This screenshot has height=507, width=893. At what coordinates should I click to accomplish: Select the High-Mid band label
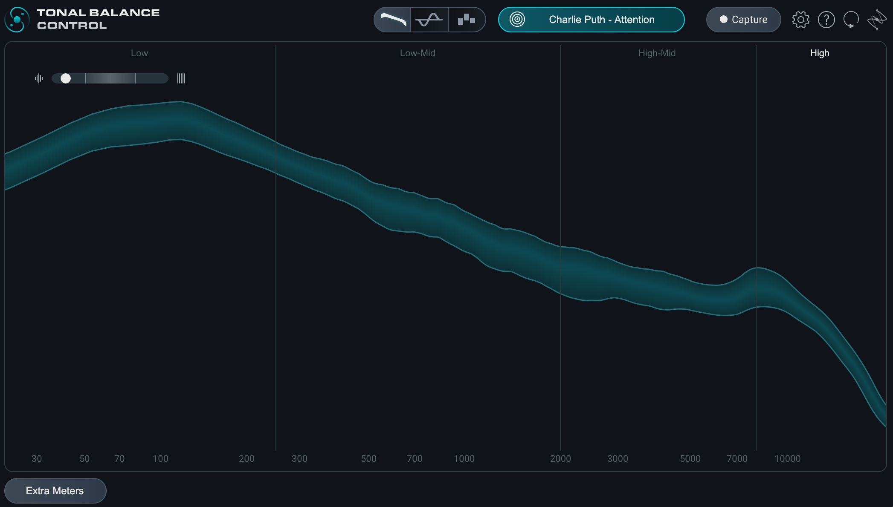click(x=657, y=53)
